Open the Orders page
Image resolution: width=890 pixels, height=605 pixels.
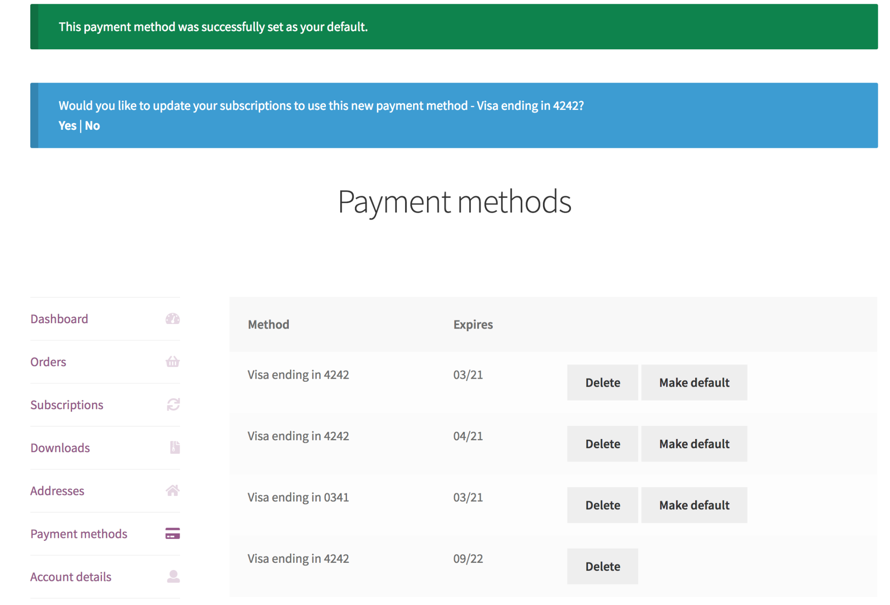[x=48, y=361]
